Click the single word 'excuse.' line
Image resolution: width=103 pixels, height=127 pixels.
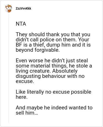click(25, 81)
